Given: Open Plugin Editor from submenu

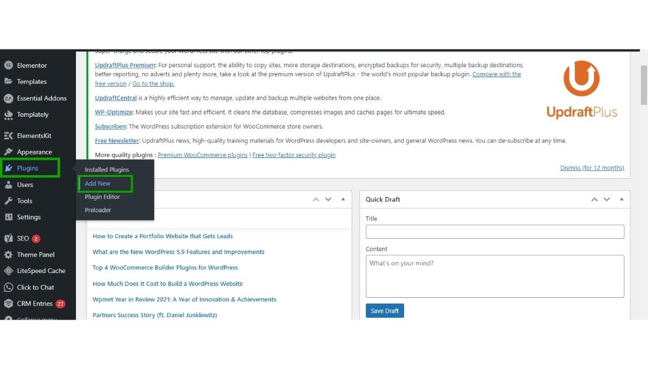Looking at the screenshot, I should [x=102, y=196].
